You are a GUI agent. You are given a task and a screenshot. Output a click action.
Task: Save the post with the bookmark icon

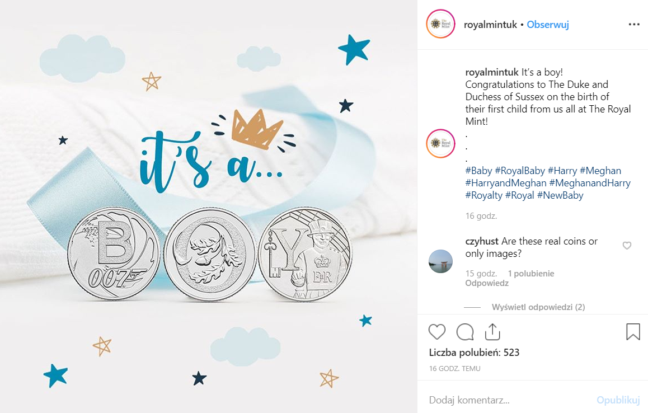coord(633,331)
